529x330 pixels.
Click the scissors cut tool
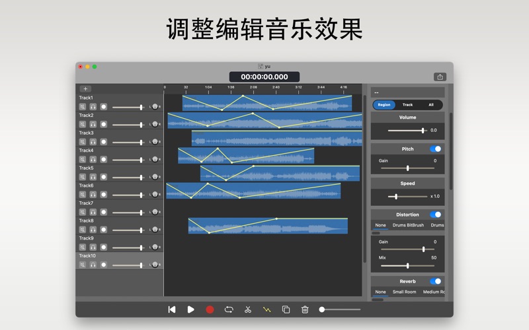pyautogui.click(x=248, y=310)
